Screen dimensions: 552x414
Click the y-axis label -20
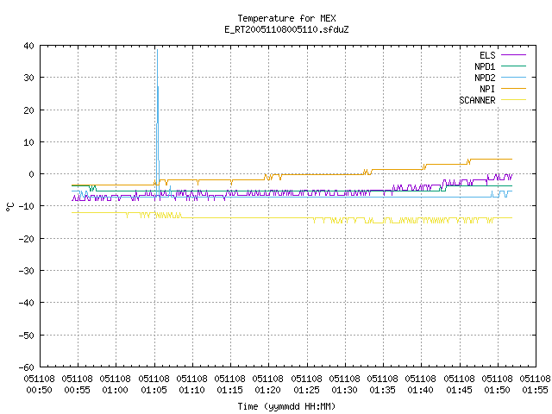[x=27, y=239]
